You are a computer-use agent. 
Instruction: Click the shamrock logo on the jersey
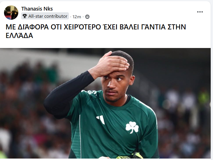point(132,127)
